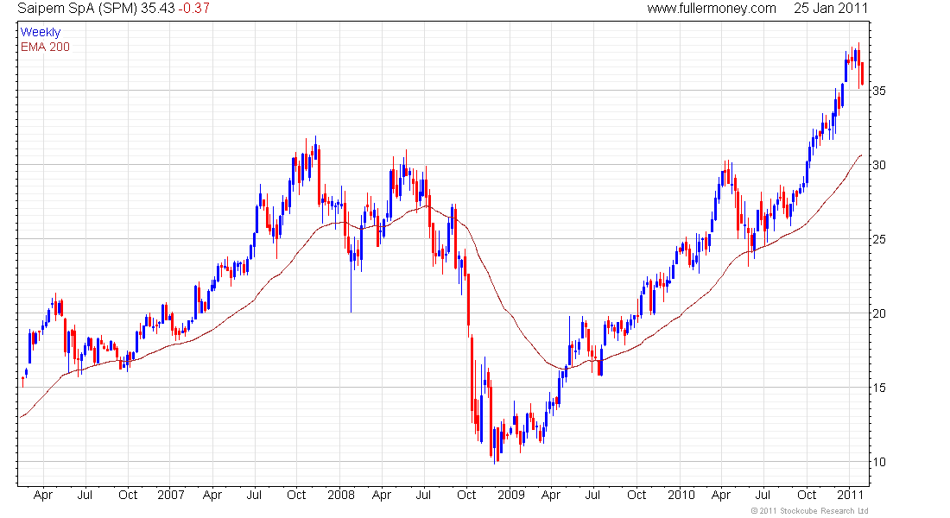Click the 2009 year label on time axis

[510, 495]
